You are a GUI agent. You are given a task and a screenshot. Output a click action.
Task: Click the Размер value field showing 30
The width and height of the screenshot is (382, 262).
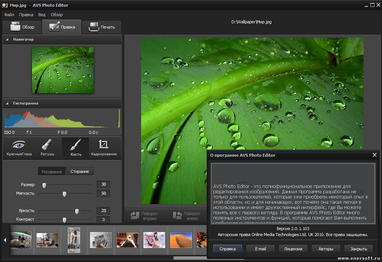(x=103, y=185)
